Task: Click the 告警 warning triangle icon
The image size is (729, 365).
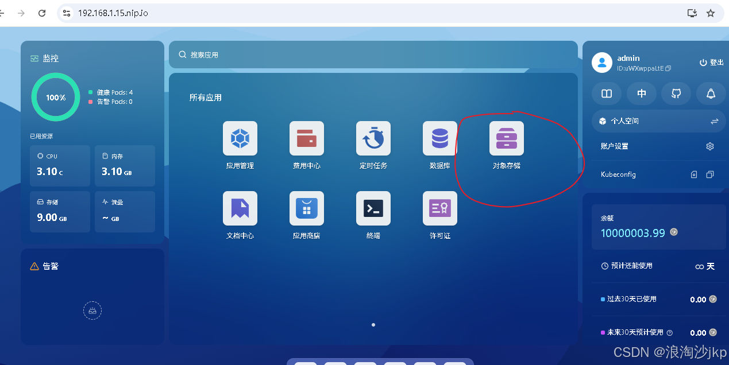Action: (x=34, y=266)
